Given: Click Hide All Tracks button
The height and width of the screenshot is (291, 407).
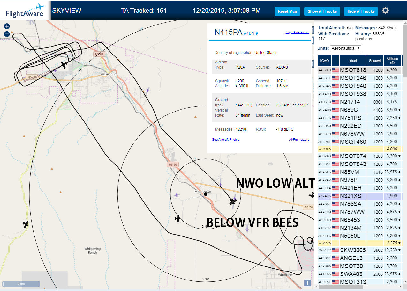Looking at the screenshot, I should pos(361,11).
